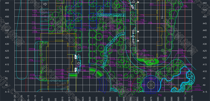
Task: Select the green hatched rectangle beside the 180 label
Action: tap(73, 75)
